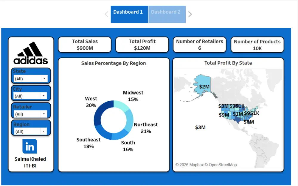Expand the State filter dropdown
The image size is (298, 186).
pyautogui.click(x=44, y=78)
